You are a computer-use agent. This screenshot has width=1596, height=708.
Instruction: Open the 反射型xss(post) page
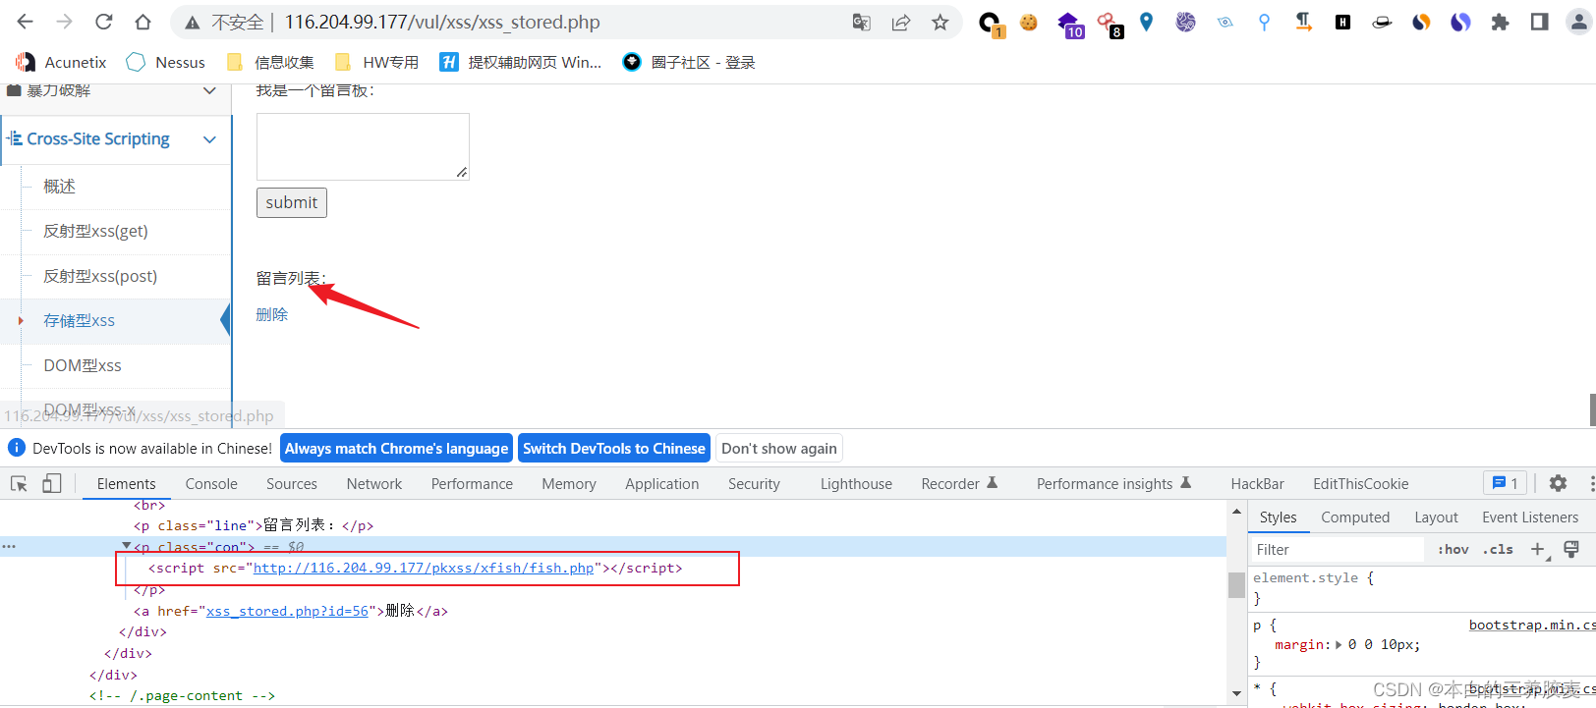(100, 276)
